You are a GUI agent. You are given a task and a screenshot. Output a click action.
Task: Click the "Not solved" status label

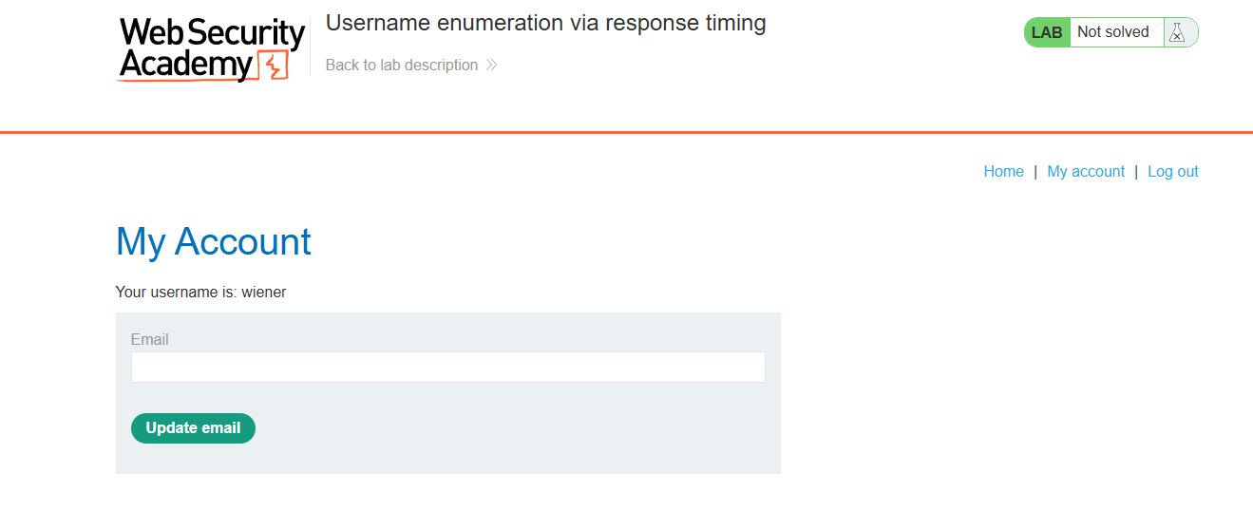[1113, 32]
